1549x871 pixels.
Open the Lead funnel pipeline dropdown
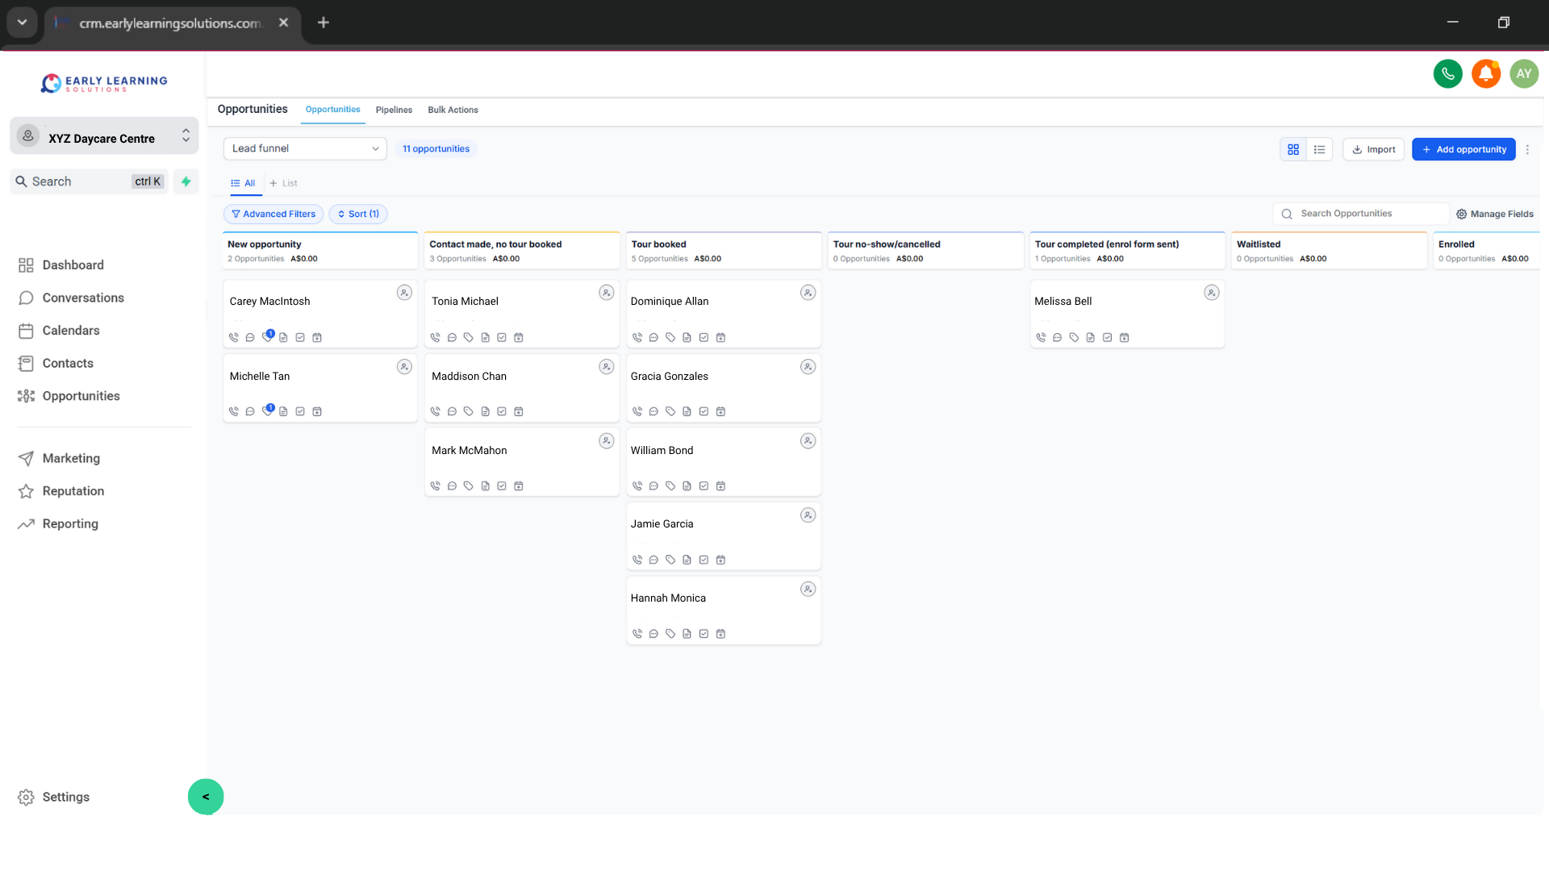[x=305, y=148]
